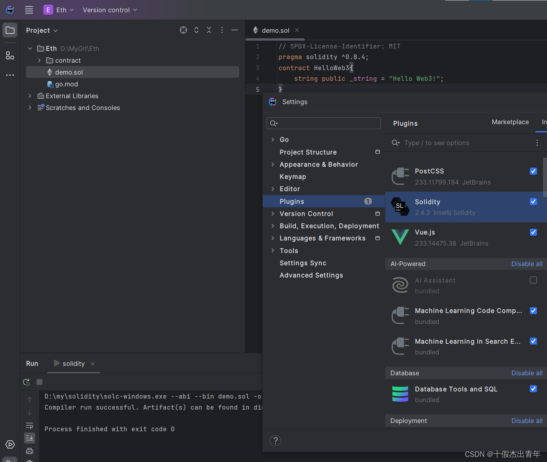Select the Solidity plugin icon
The width and height of the screenshot is (547, 462).
coord(400,207)
